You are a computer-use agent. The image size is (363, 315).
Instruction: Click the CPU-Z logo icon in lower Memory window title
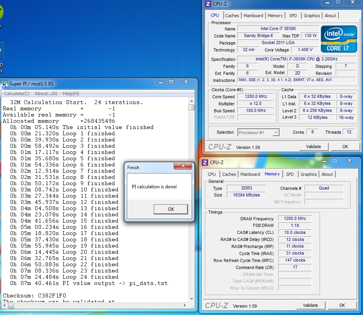[205, 162]
